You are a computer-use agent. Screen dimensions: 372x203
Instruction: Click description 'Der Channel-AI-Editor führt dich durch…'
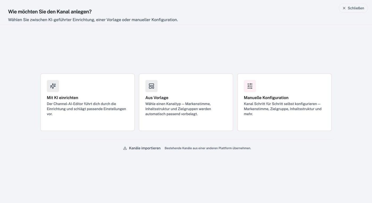87,109
